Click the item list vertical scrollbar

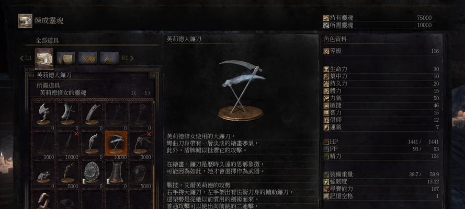[154, 154]
